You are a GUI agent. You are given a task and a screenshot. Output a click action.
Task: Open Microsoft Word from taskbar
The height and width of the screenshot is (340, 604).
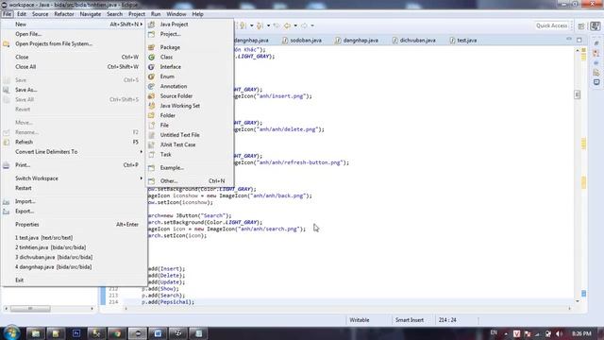tap(158, 333)
